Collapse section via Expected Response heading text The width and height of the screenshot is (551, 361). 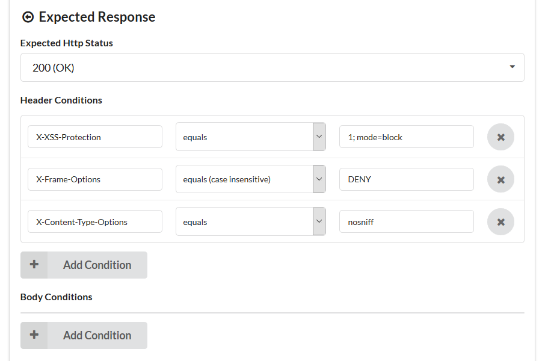(x=97, y=17)
